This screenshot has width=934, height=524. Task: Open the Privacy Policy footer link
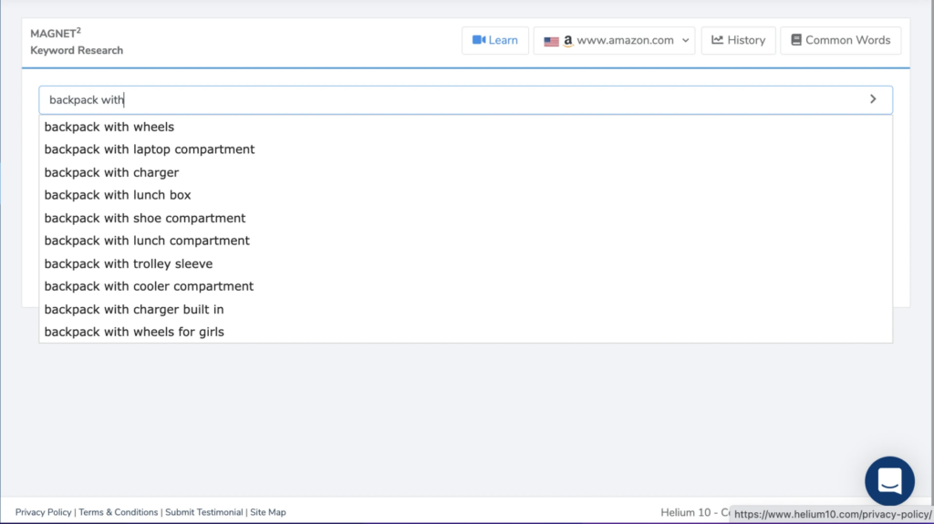[x=43, y=512]
